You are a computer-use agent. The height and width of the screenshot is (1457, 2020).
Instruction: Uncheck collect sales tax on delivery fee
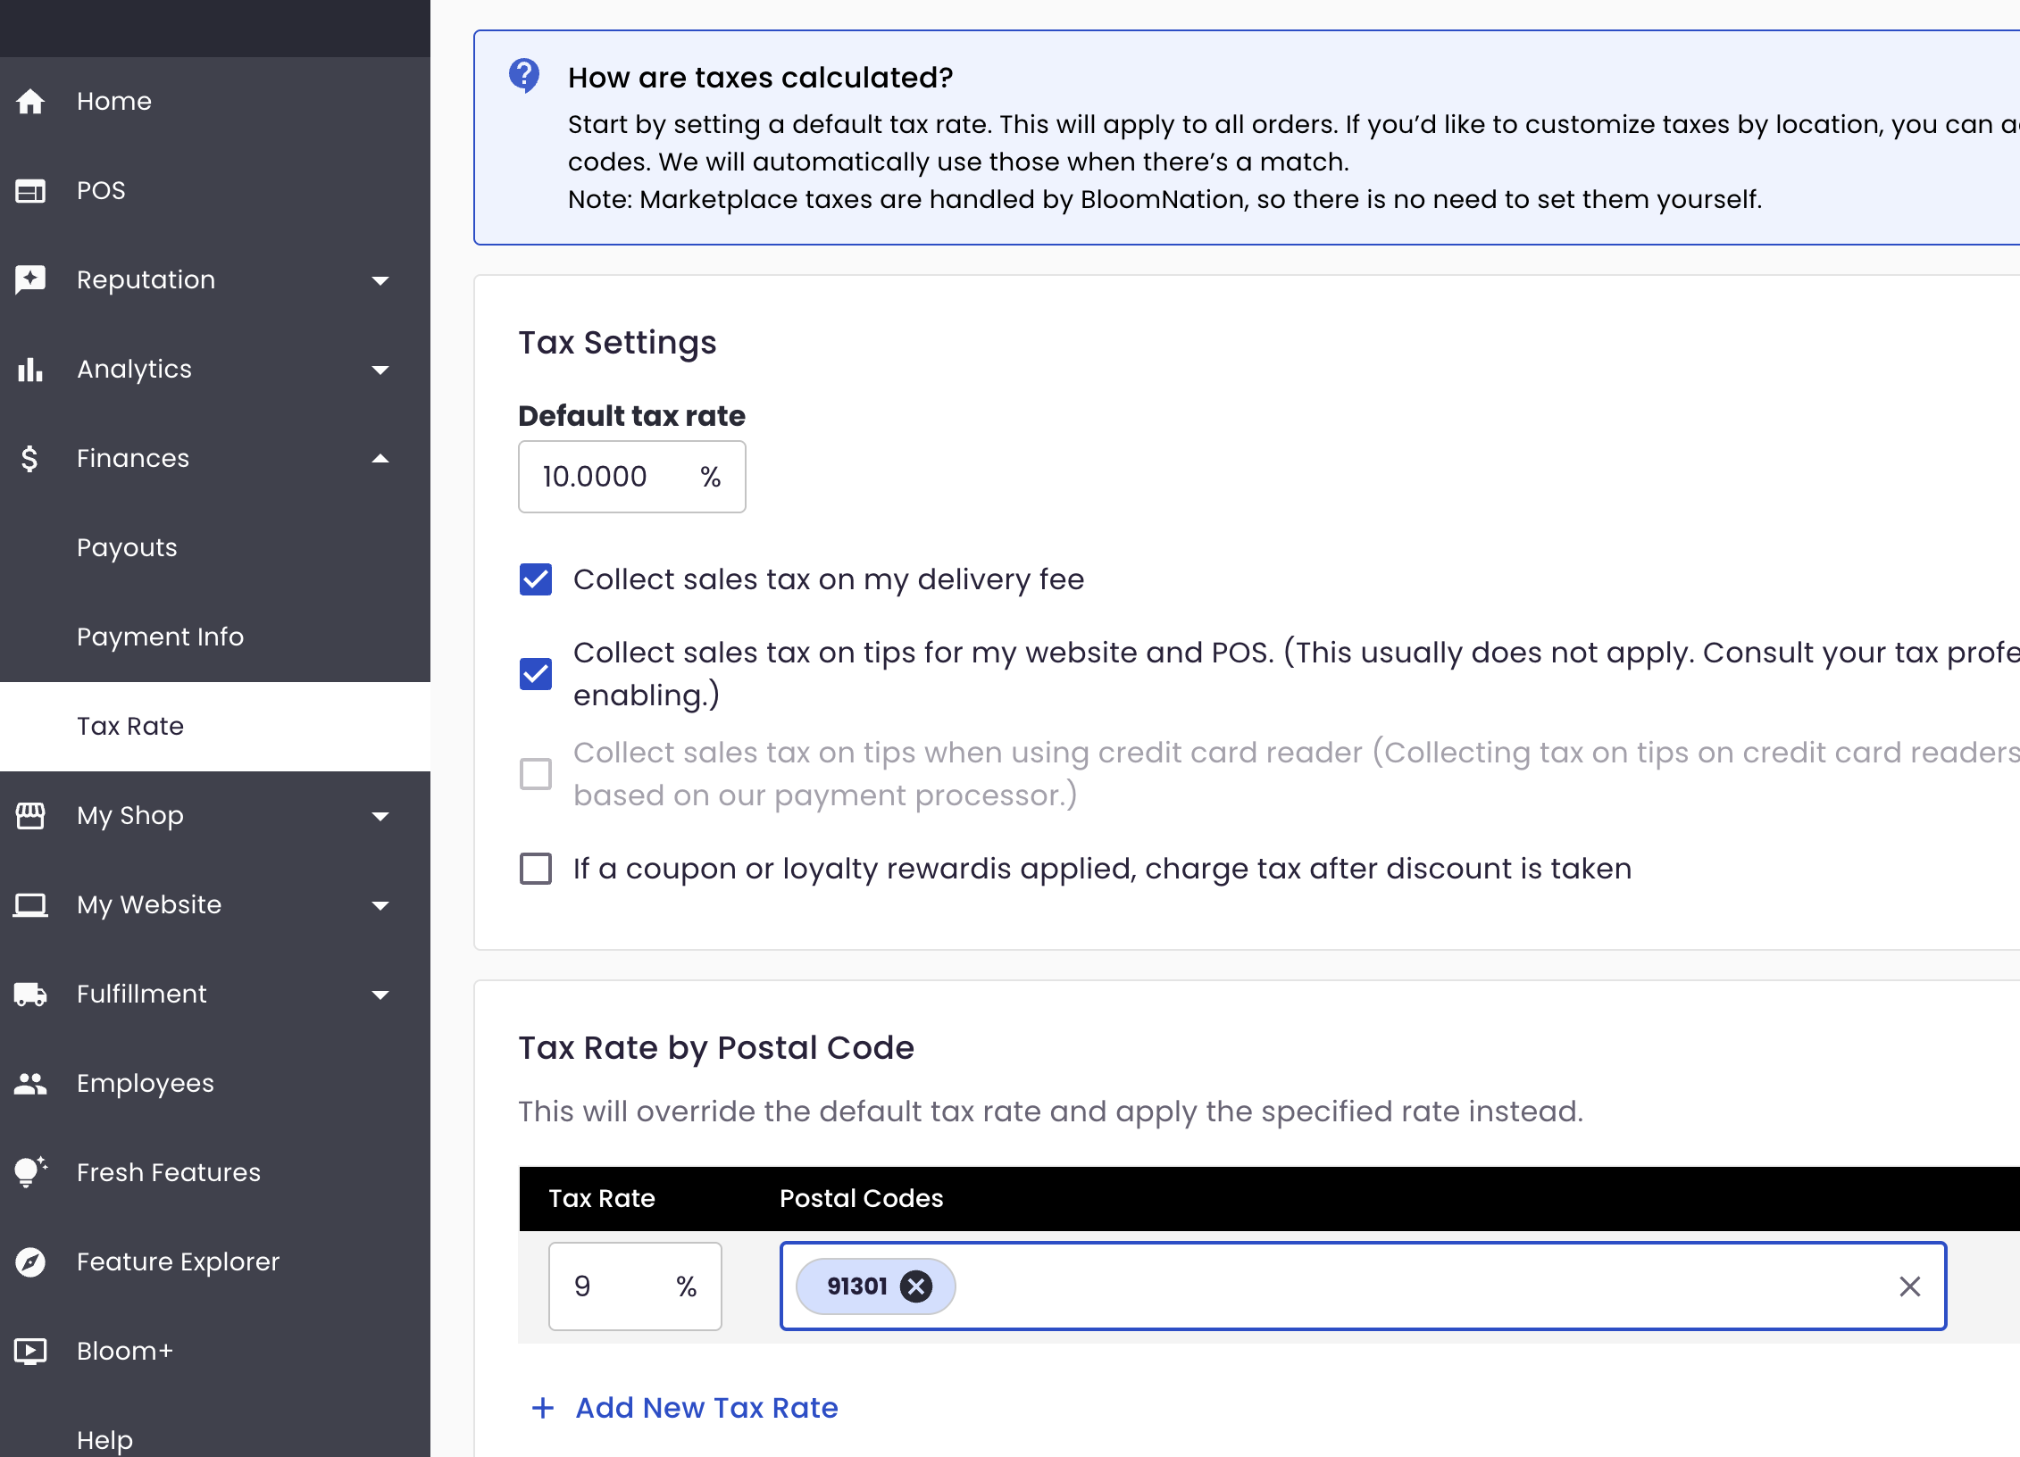pos(536,579)
